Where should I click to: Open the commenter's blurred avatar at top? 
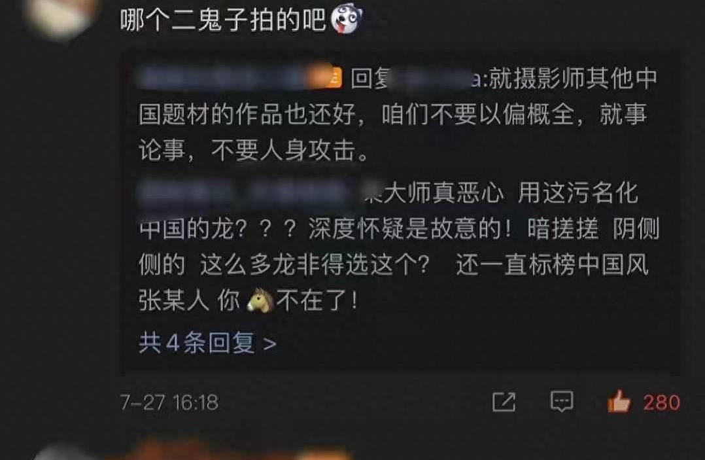61,16
